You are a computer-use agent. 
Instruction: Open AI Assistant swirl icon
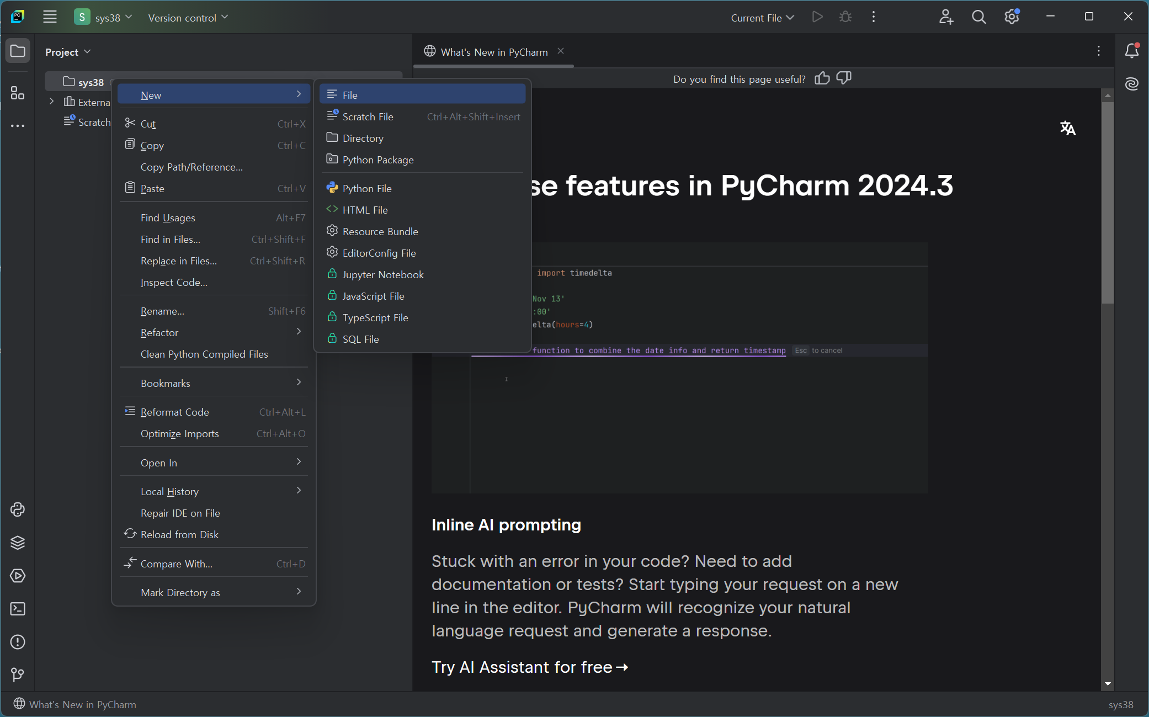pos(1132,84)
